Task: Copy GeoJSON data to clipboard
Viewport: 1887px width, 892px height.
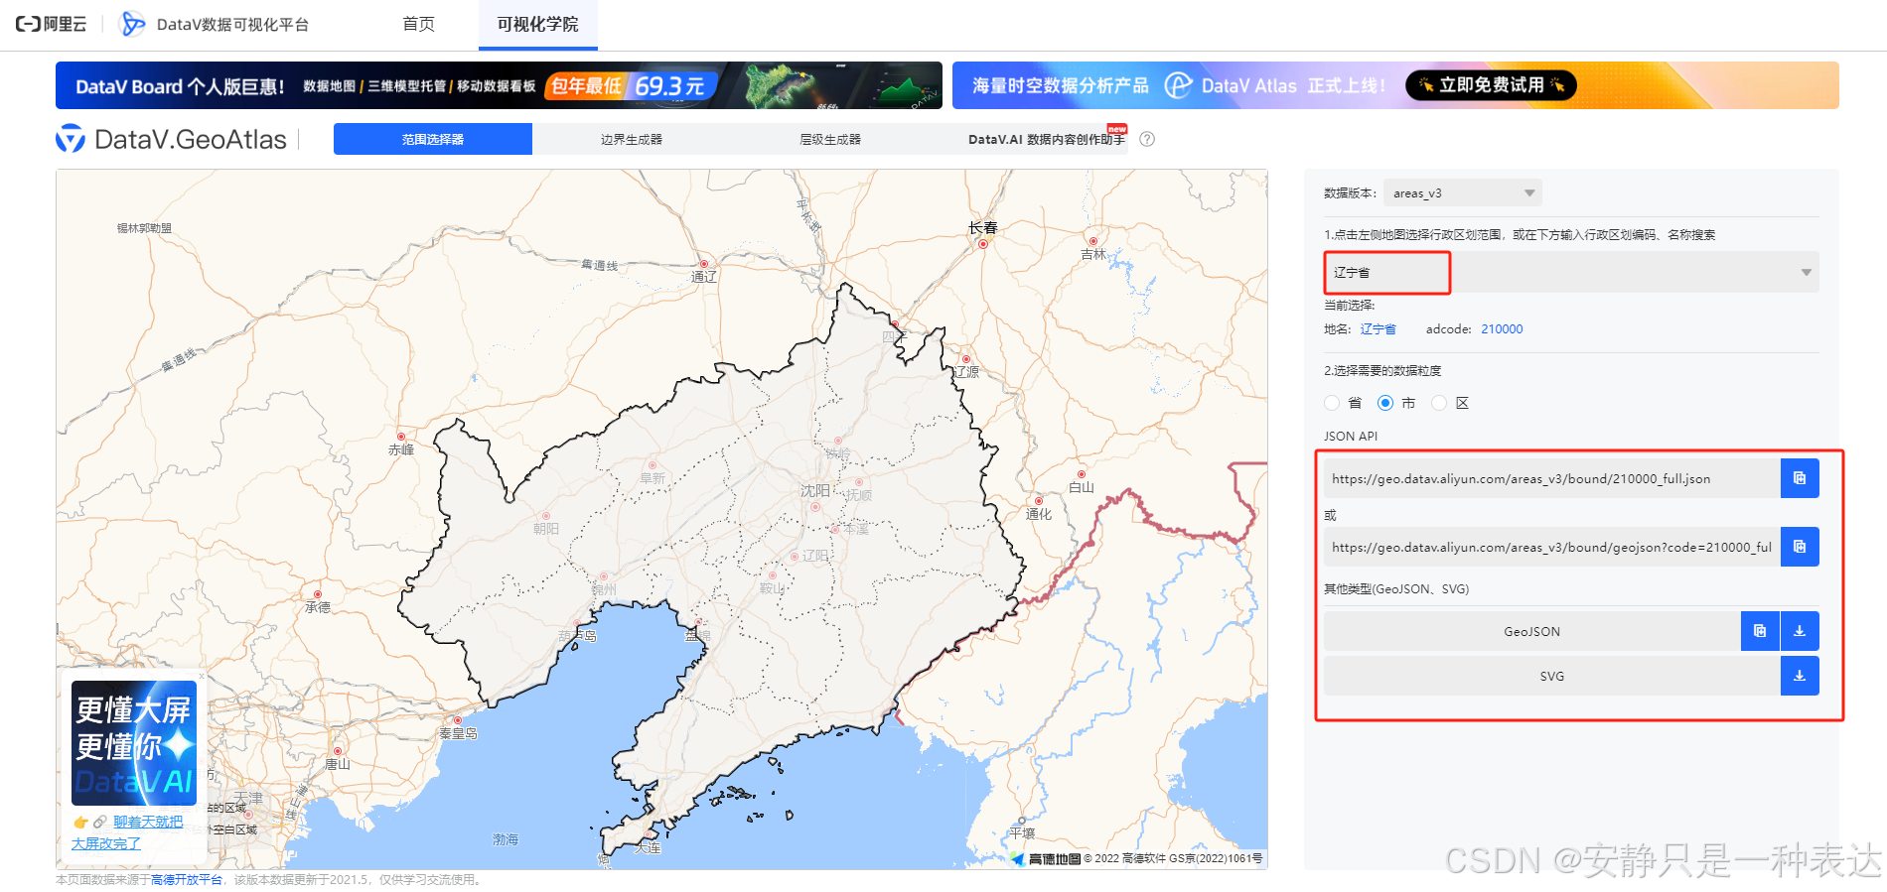Action: (x=1760, y=631)
